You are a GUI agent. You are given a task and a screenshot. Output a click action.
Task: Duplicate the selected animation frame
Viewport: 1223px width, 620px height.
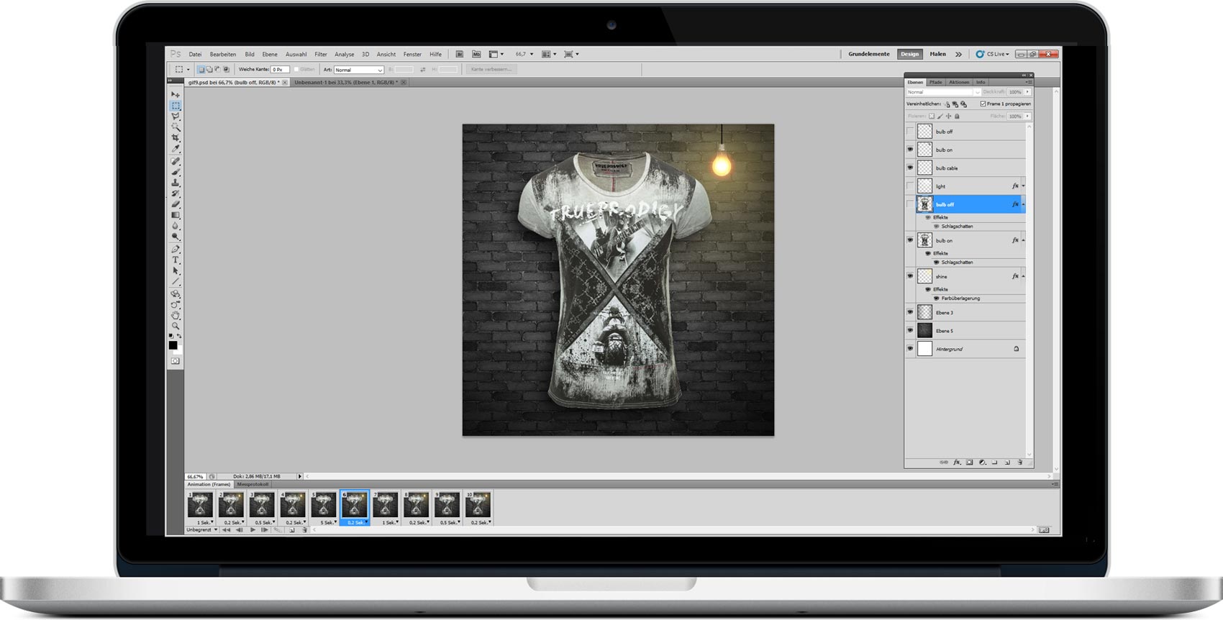(292, 530)
